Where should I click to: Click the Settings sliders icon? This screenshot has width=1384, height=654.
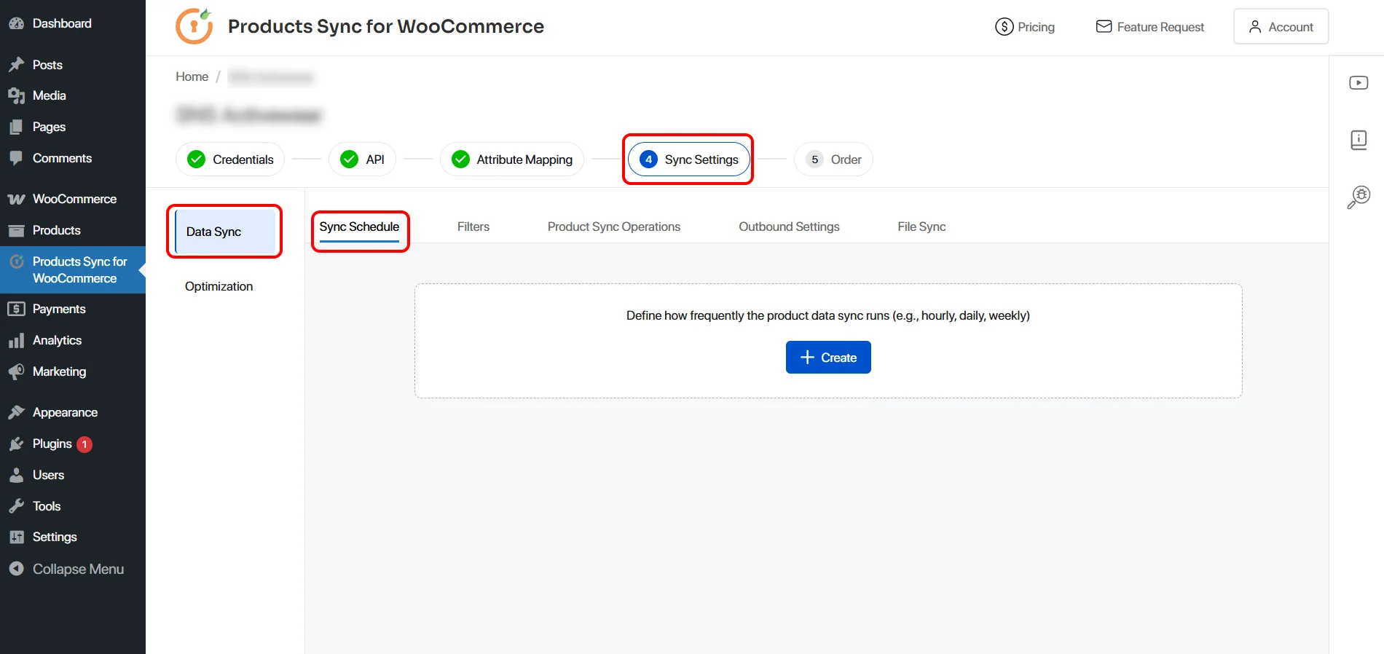[x=16, y=537]
